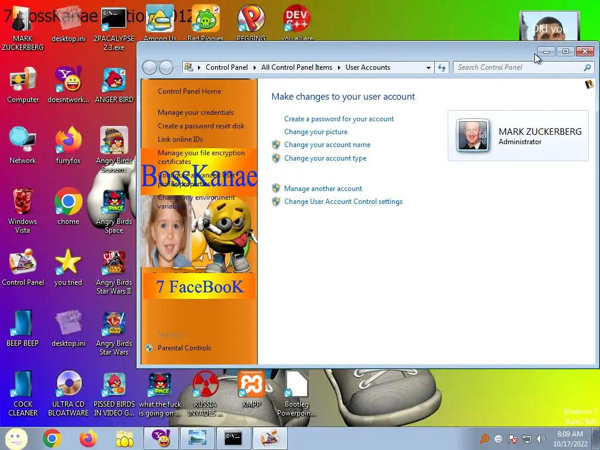Select the 2PACALYPSE 2.3.exe icon

point(114,28)
